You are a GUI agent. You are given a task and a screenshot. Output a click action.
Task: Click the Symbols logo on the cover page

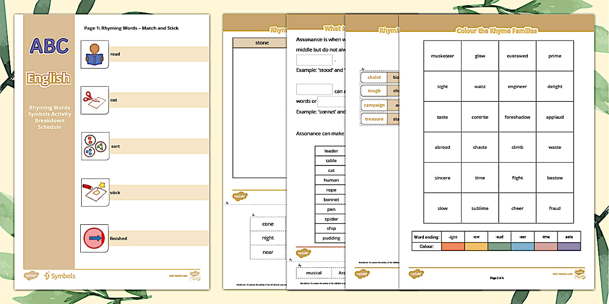[x=59, y=276]
